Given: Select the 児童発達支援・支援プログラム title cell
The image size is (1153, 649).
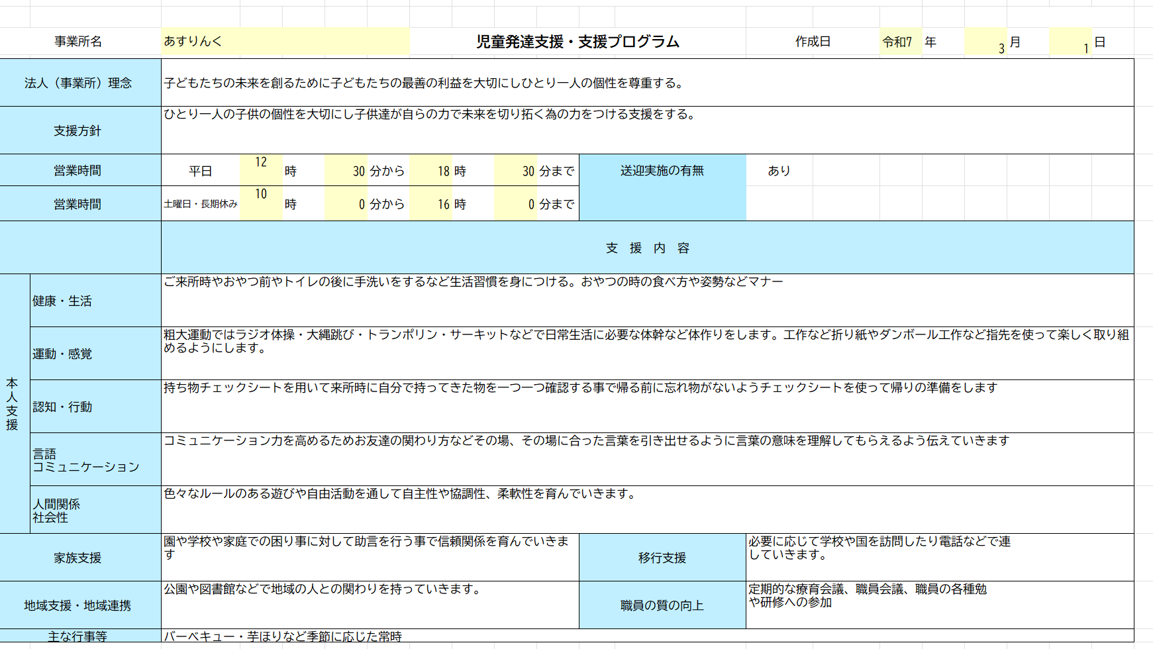Looking at the screenshot, I should click(x=577, y=42).
